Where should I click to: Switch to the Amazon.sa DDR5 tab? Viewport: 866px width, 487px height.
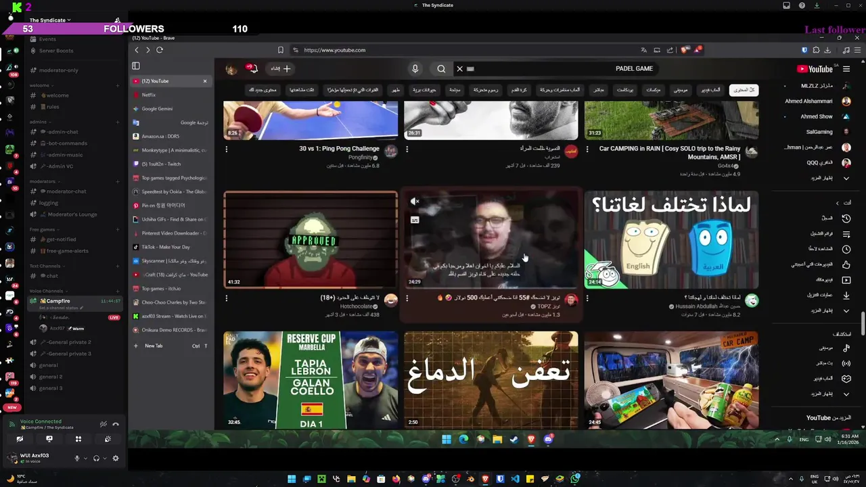(170, 136)
